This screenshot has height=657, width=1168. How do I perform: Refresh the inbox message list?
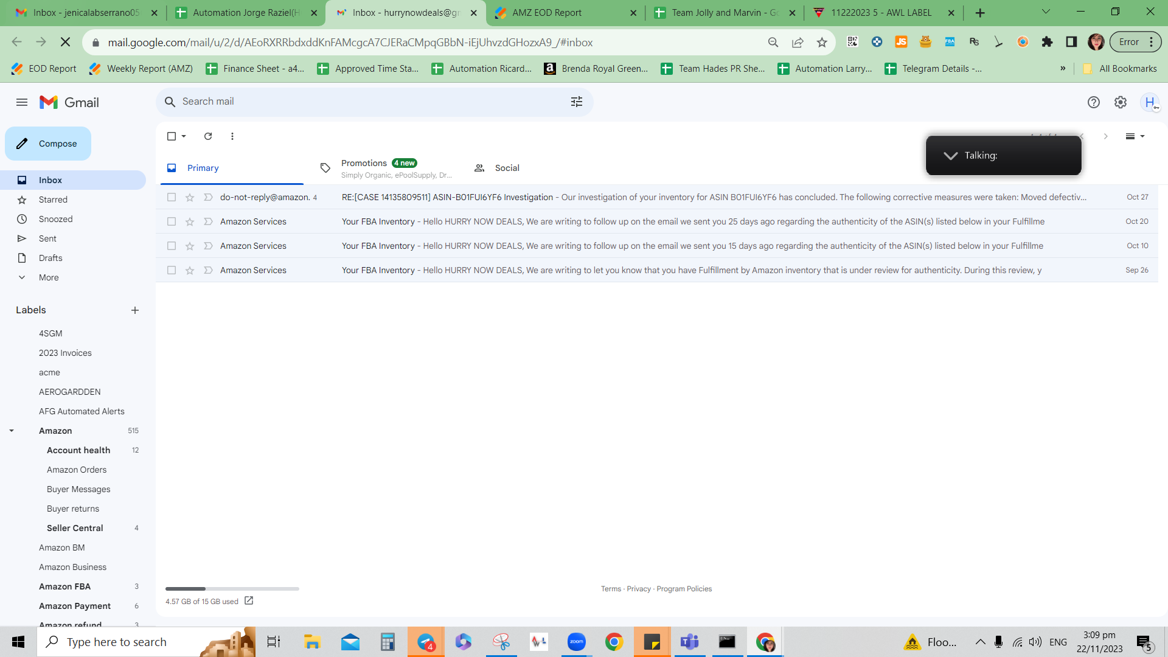(x=208, y=136)
